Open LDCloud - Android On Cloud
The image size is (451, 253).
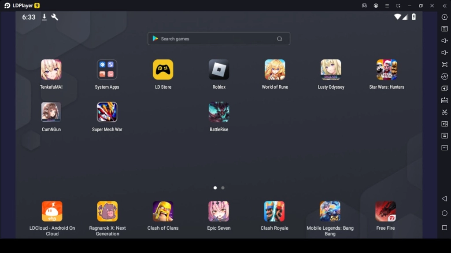coord(52,211)
